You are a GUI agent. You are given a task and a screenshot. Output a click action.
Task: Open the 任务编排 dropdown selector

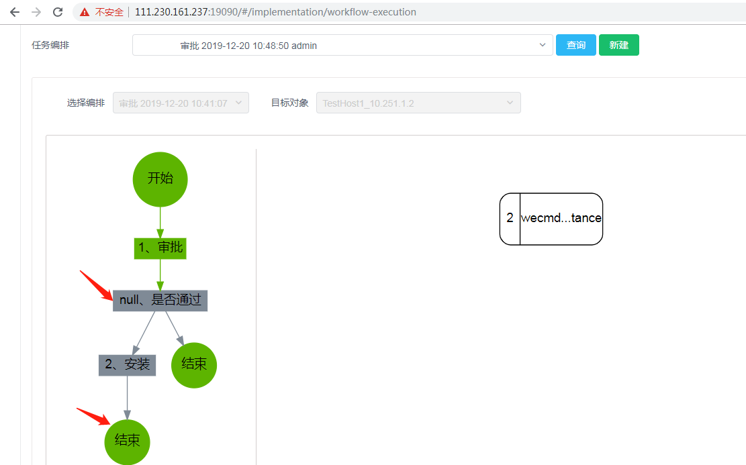point(342,45)
